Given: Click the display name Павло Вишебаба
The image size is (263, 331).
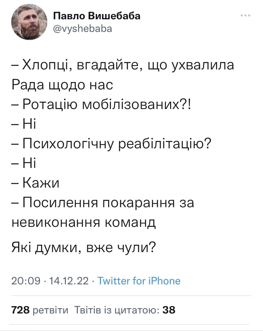Looking at the screenshot, I should 97,16.
